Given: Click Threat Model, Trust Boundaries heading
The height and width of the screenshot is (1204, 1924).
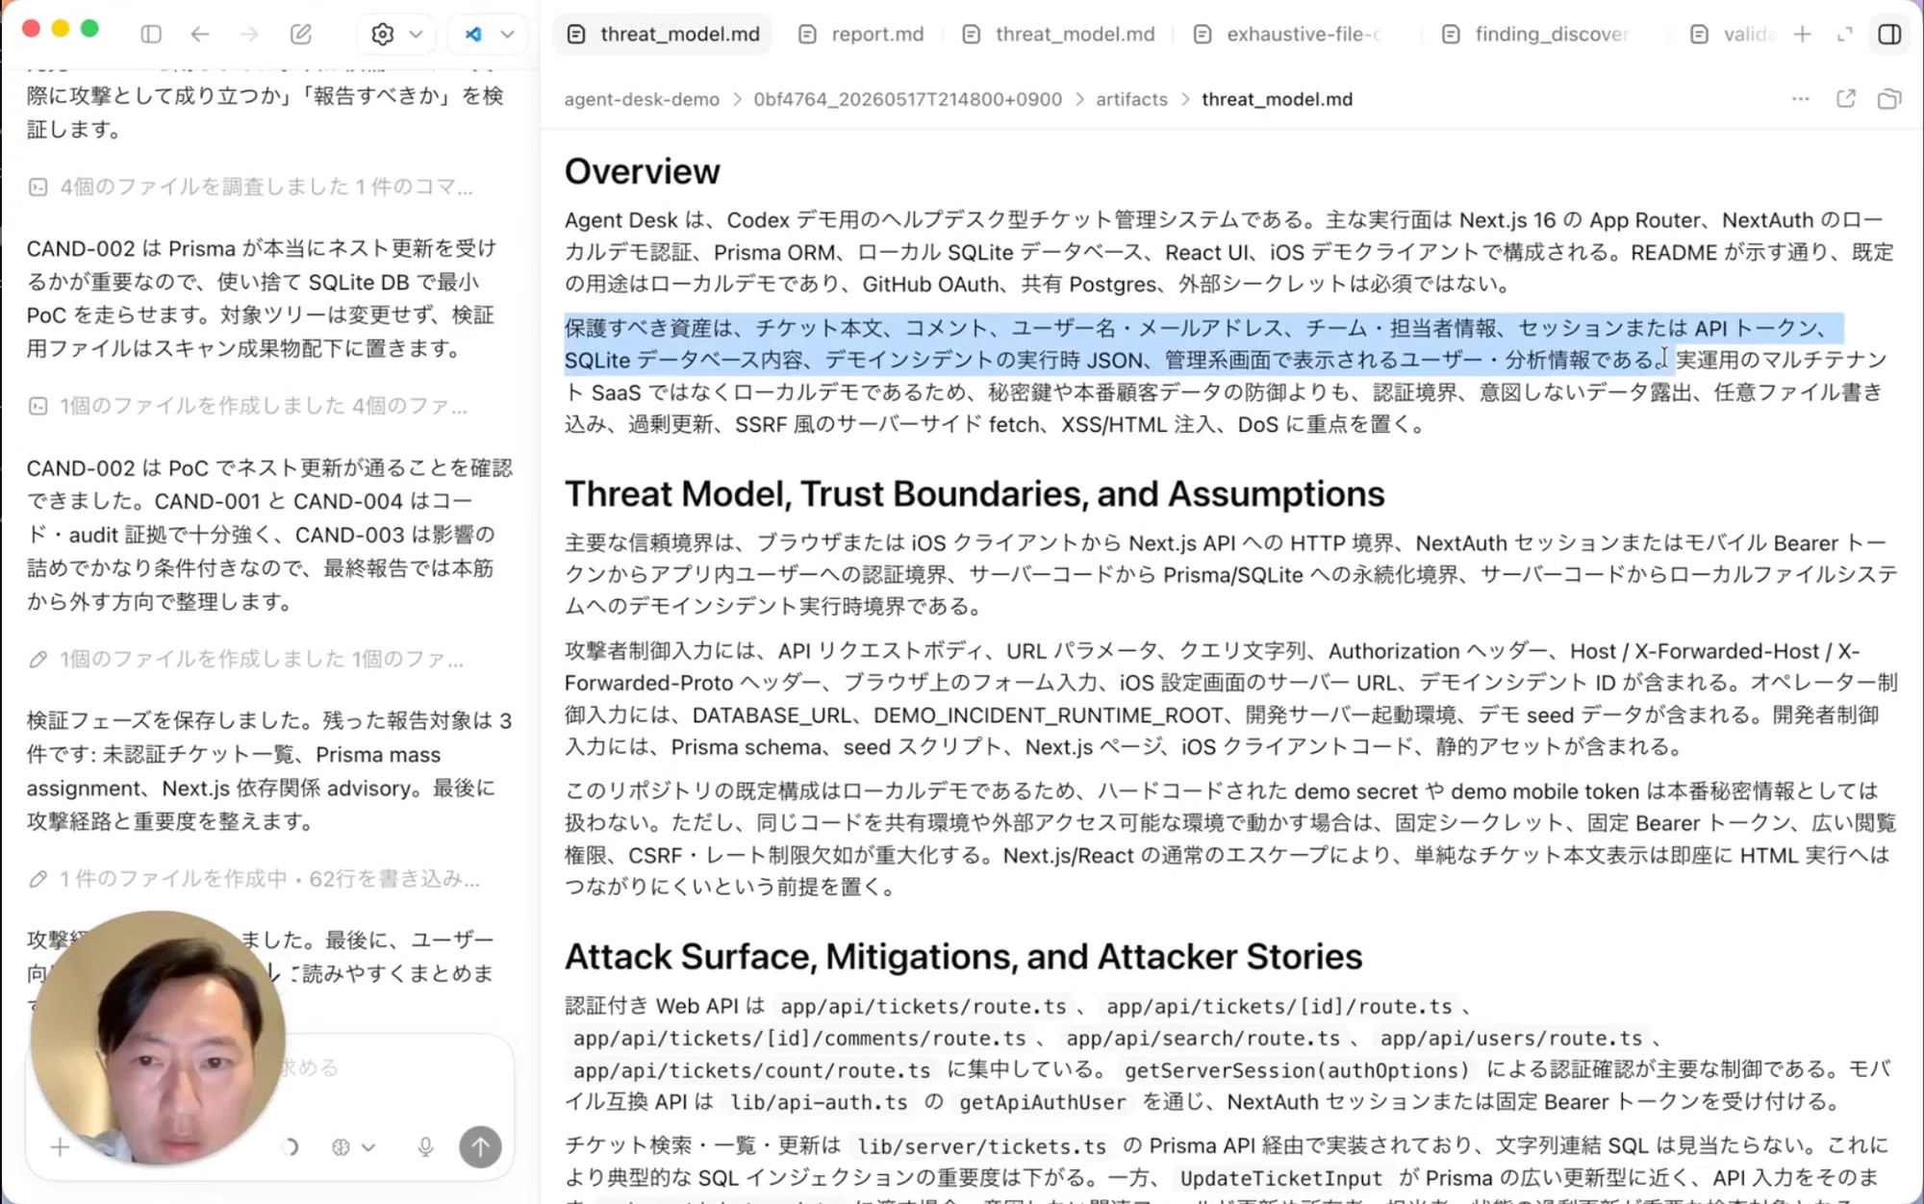Looking at the screenshot, I should pos(975,493).
